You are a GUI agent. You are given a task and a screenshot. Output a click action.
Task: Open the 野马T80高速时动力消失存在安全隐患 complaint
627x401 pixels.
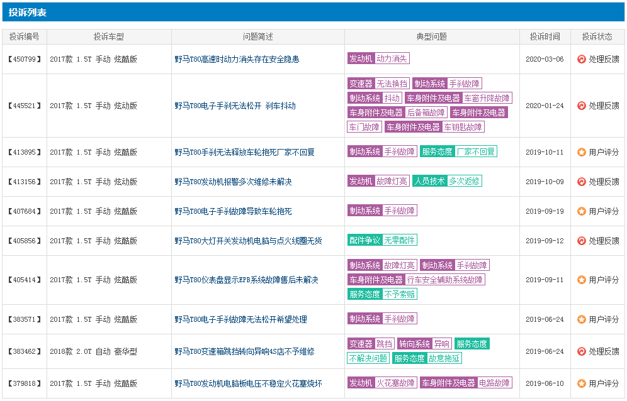coord(237,59)
